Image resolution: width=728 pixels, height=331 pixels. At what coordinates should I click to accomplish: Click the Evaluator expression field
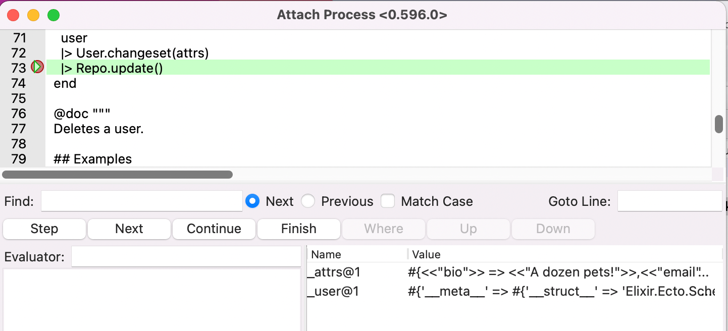click(186, 256)
